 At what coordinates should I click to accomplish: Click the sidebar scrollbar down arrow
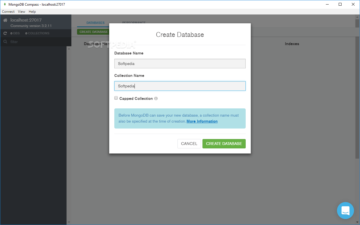click(x=69, y=222)
